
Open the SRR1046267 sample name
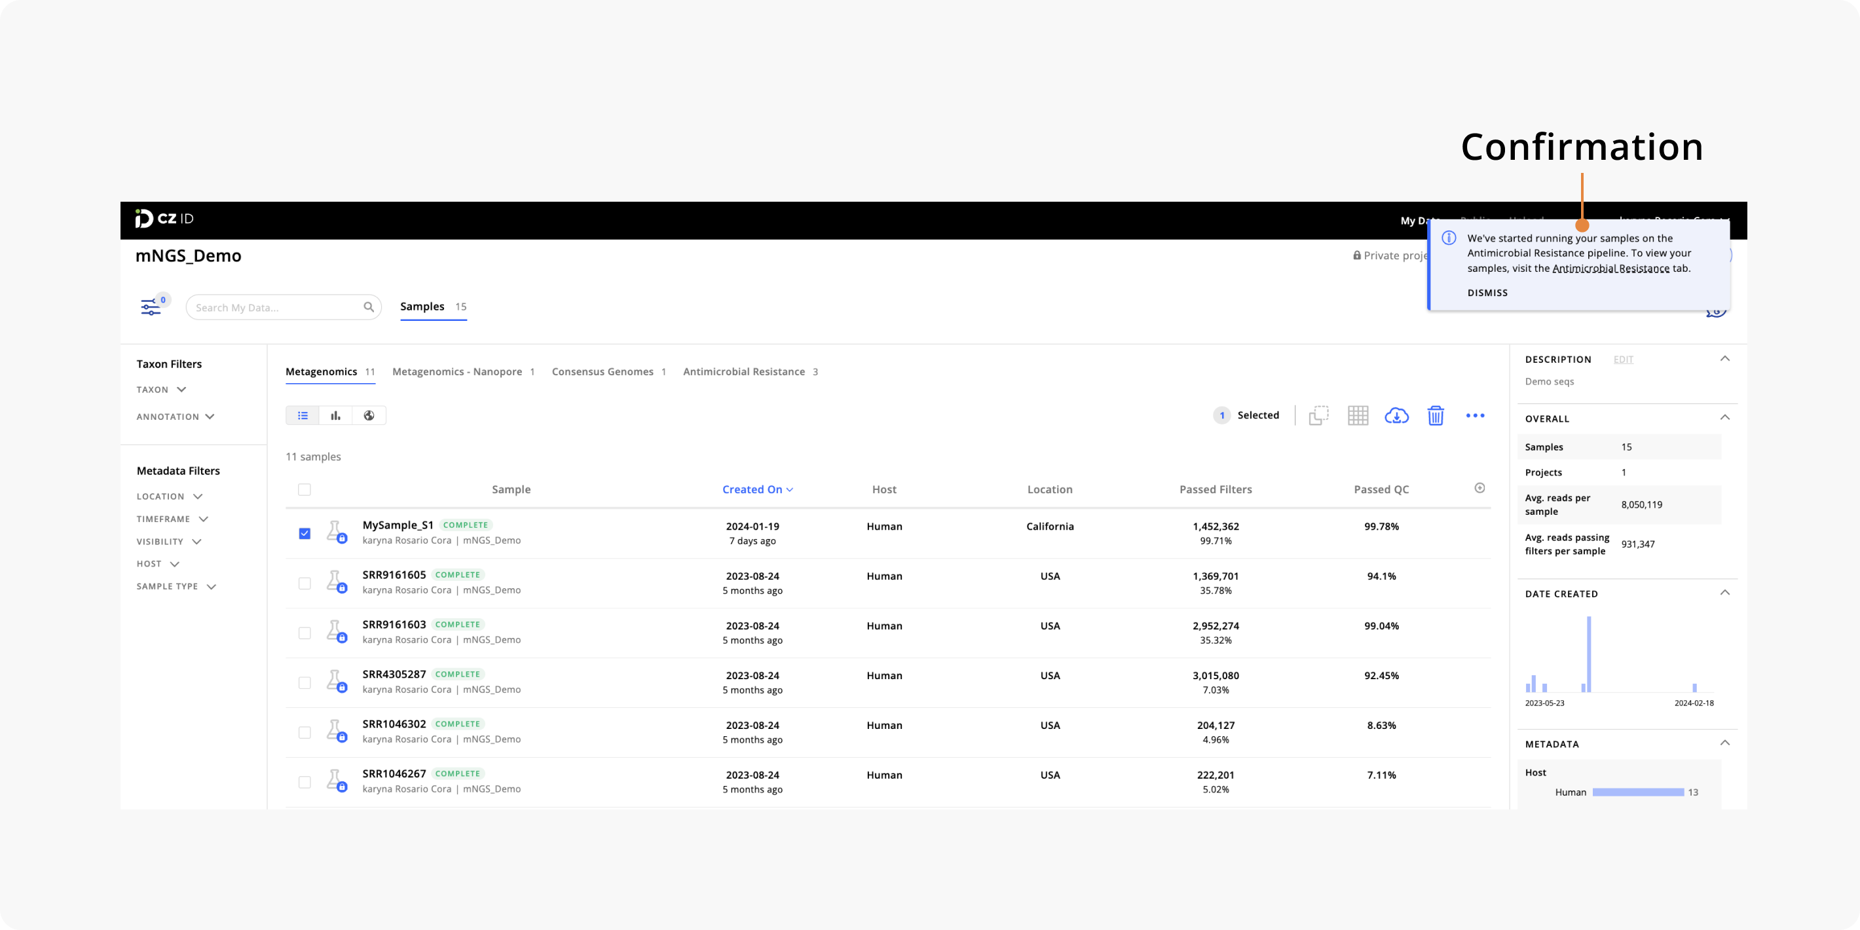[394, 773]
